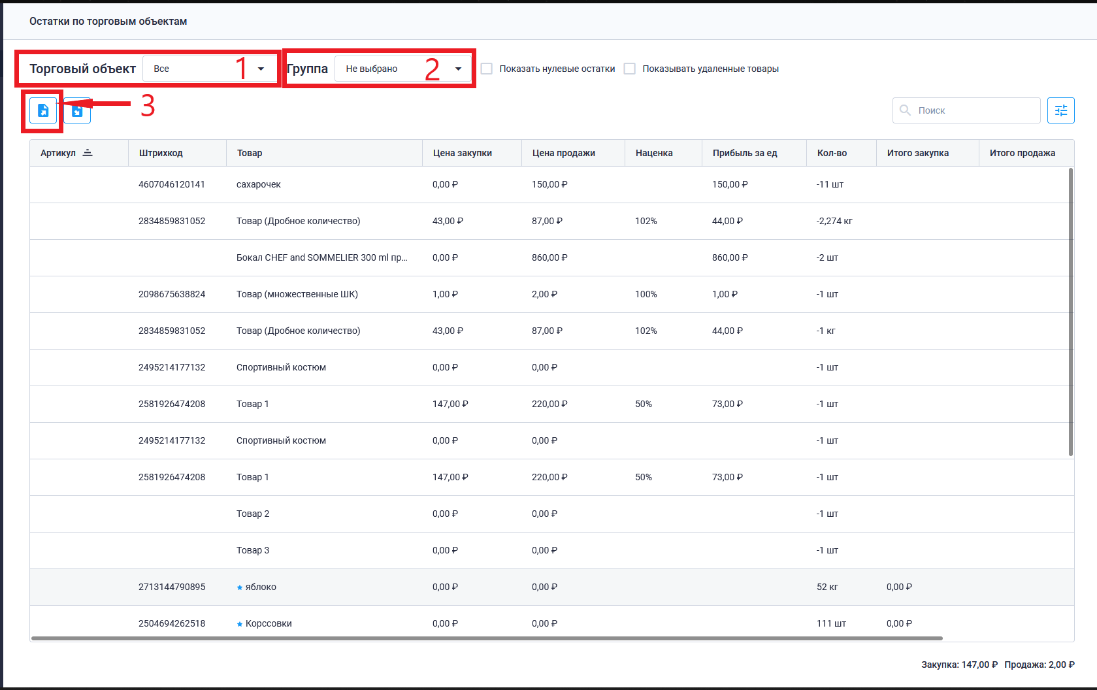The width and height of the screenshot is (1097, 690).
Task: Click the import file icon with down arrow
Action: coord(77,110)
